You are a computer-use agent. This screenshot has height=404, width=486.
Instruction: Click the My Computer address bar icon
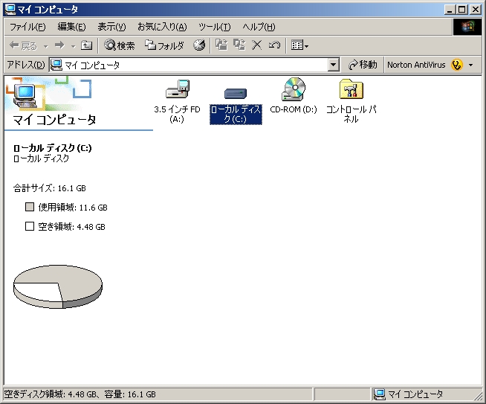(x=56, y=65)
